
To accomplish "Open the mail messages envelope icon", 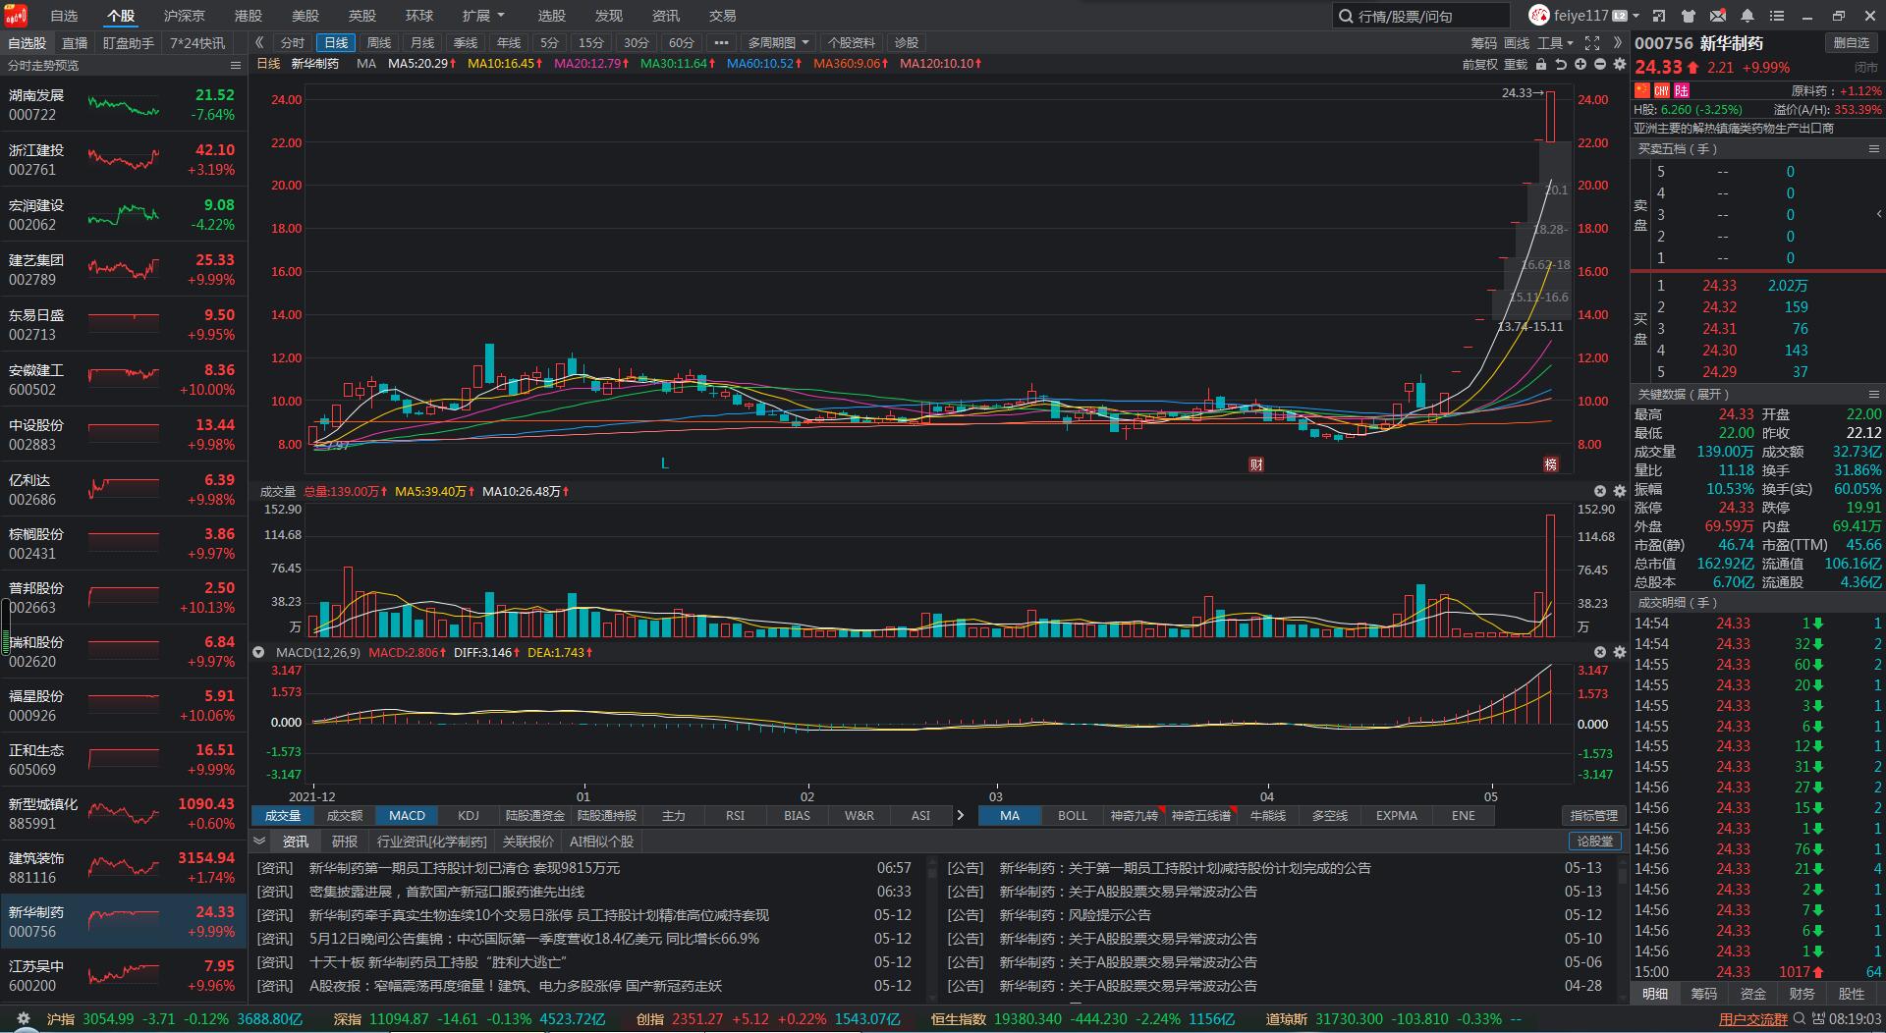I will click(x=1718, y=16).
